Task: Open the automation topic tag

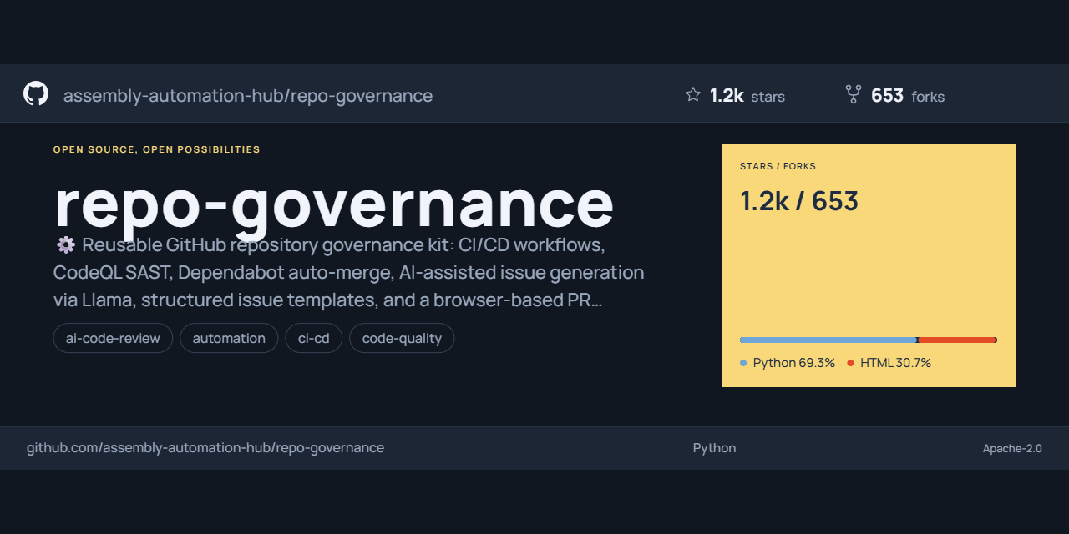Action: 229,338
